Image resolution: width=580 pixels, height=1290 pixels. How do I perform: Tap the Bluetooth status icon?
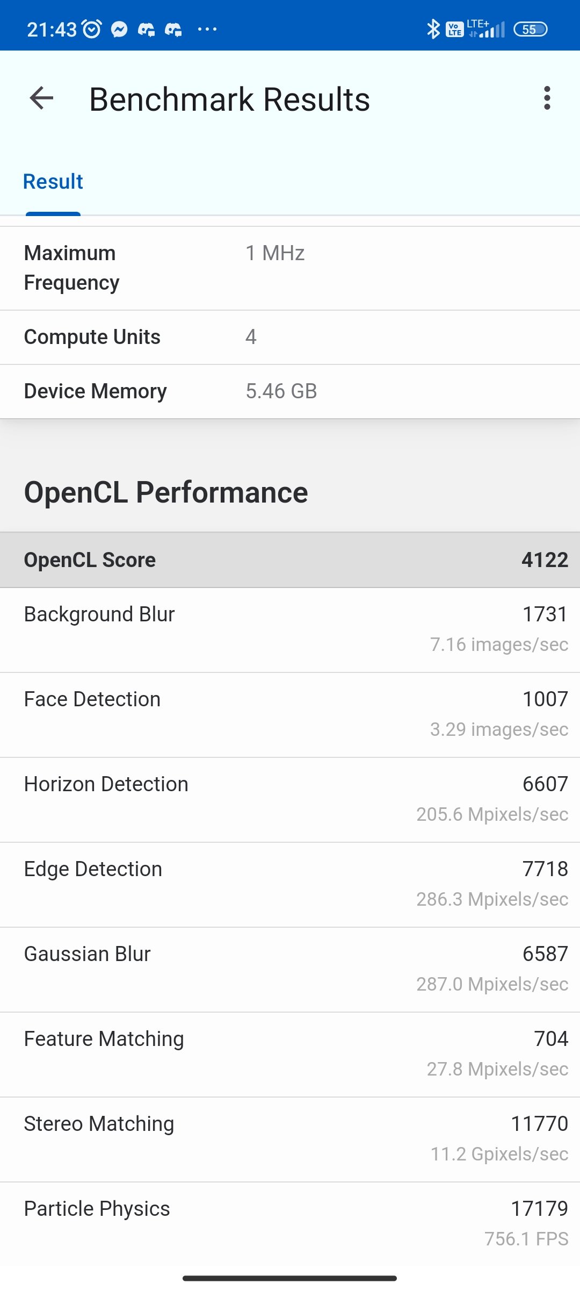(433, 29)
